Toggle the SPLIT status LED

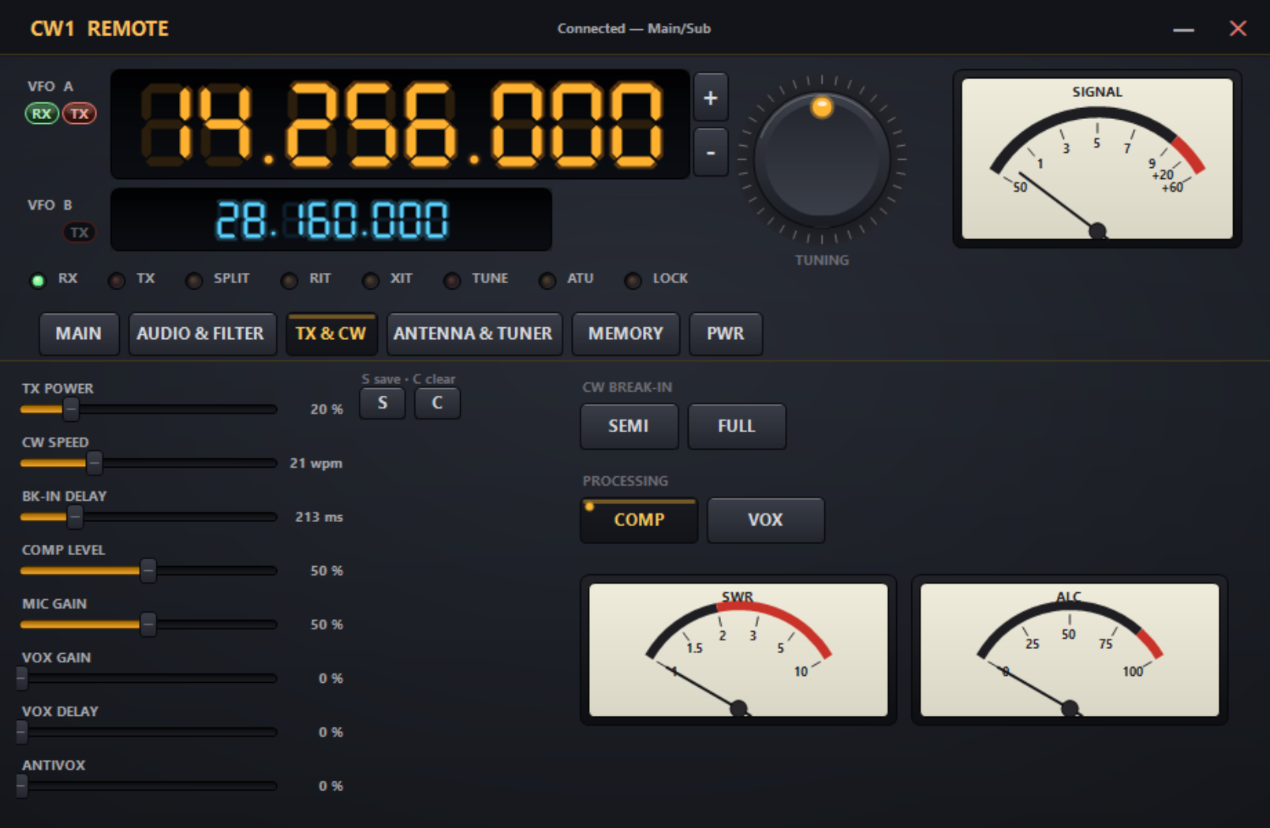tap(193, 281)
